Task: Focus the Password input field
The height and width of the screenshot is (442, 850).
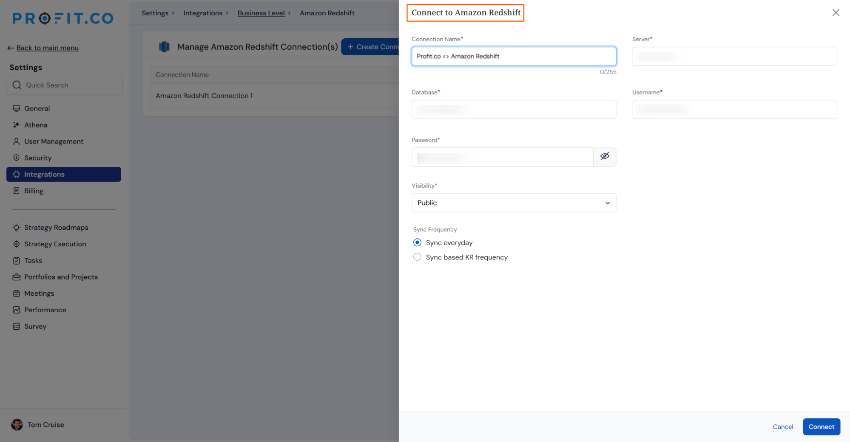Action: (x=502, y=157)
